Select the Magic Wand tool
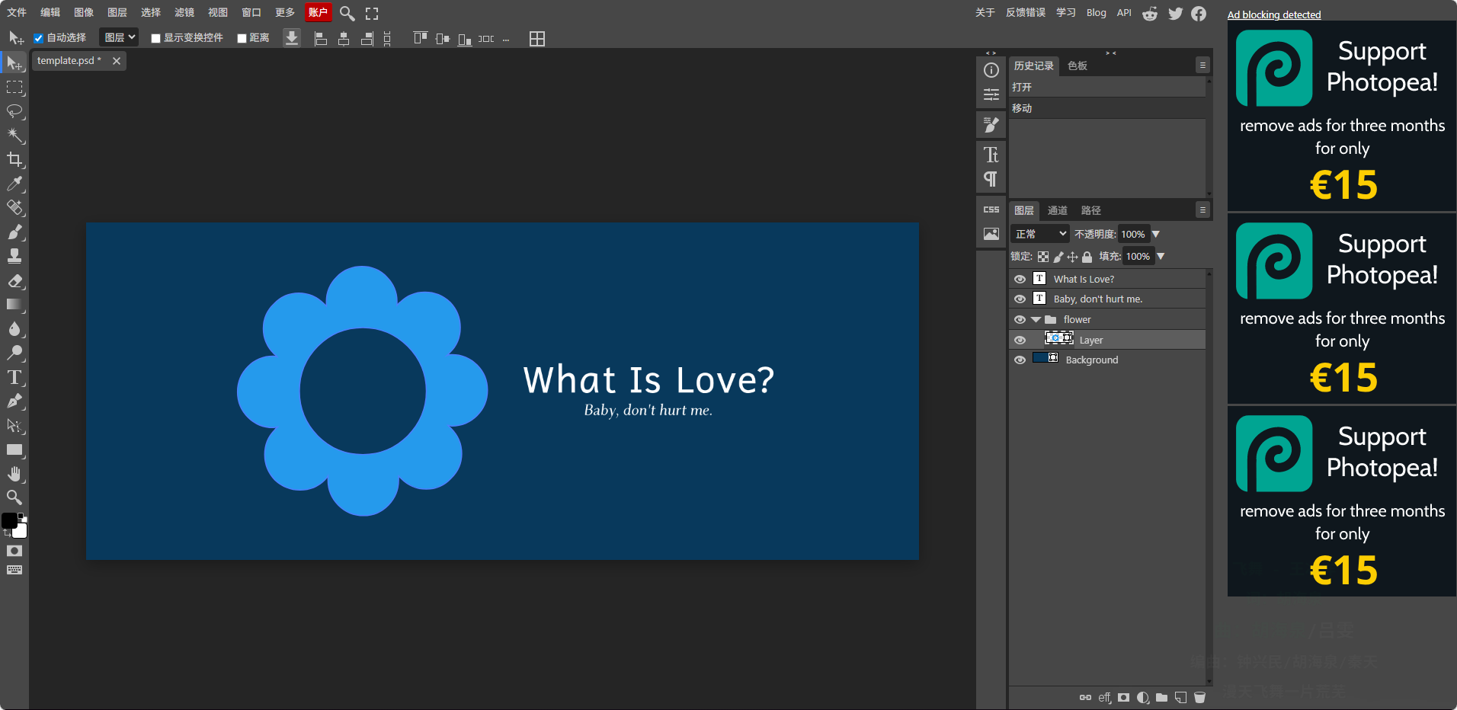The height and width of the screenshot is (710, 1457). [14, 136]
